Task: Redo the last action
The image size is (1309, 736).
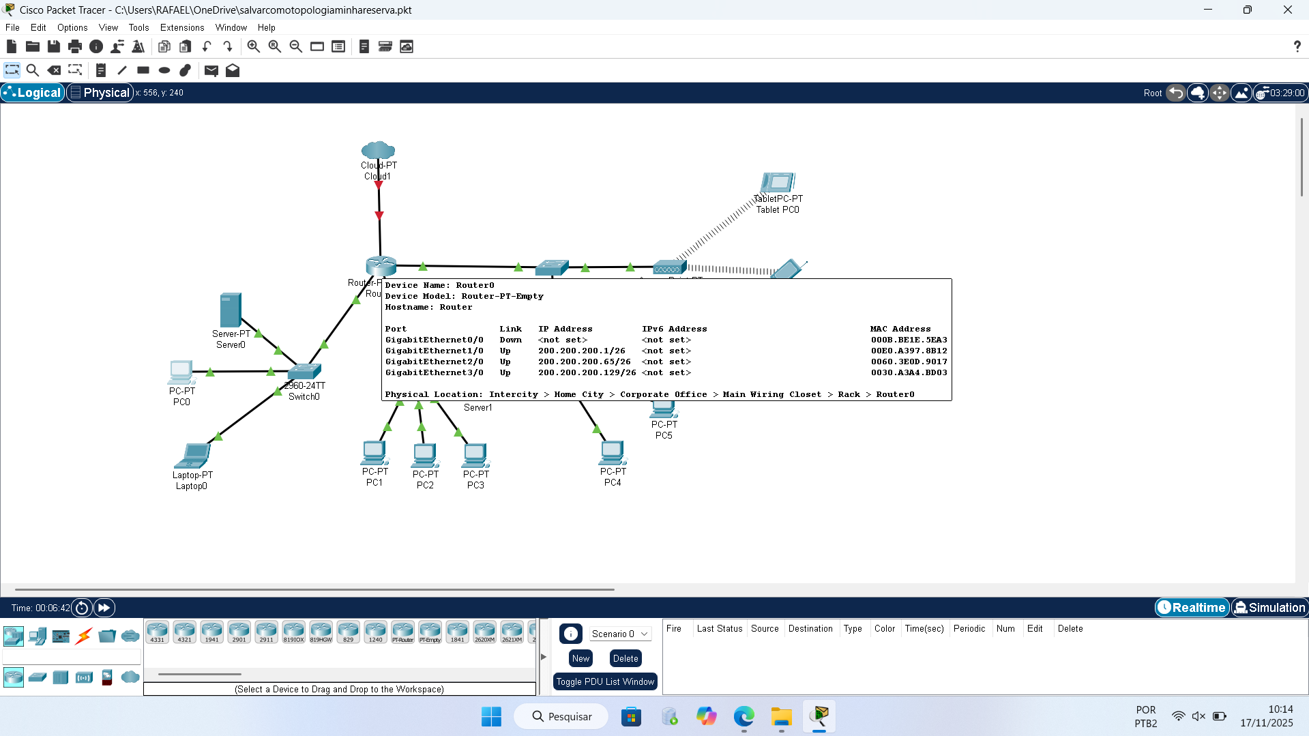Action: click(x=228, y=46)
